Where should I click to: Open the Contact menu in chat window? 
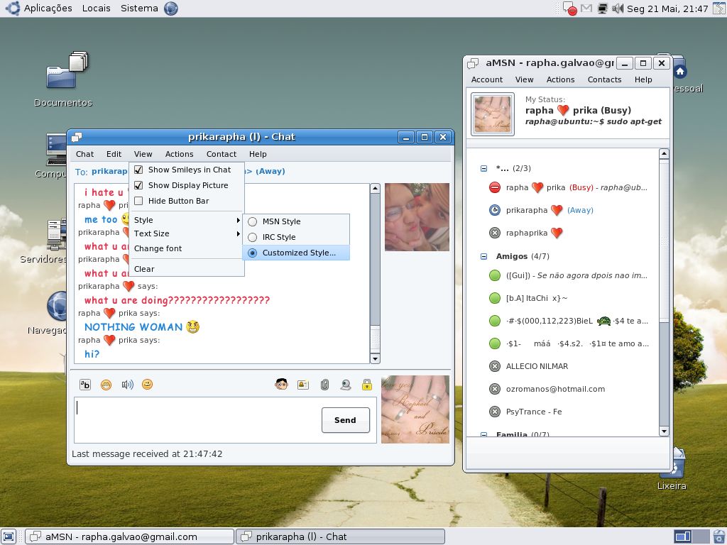[222, 154]
